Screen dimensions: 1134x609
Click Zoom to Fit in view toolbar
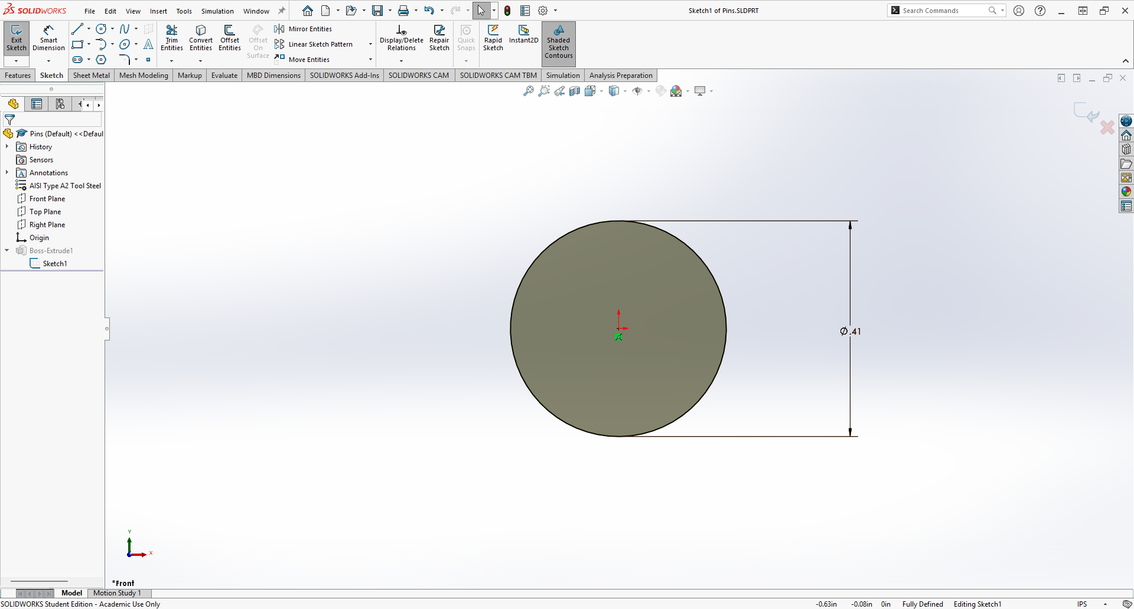point(529,91)
